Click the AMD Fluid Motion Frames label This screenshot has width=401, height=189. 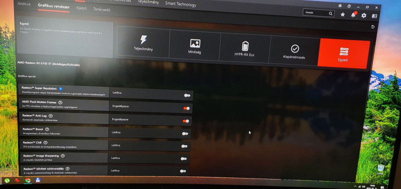(x=39, y=102)
